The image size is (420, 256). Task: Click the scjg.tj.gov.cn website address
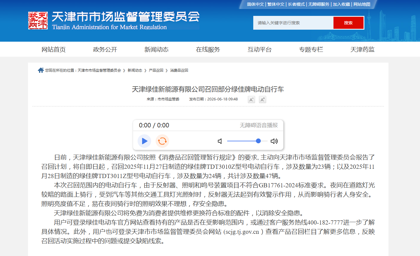(242, 232)
